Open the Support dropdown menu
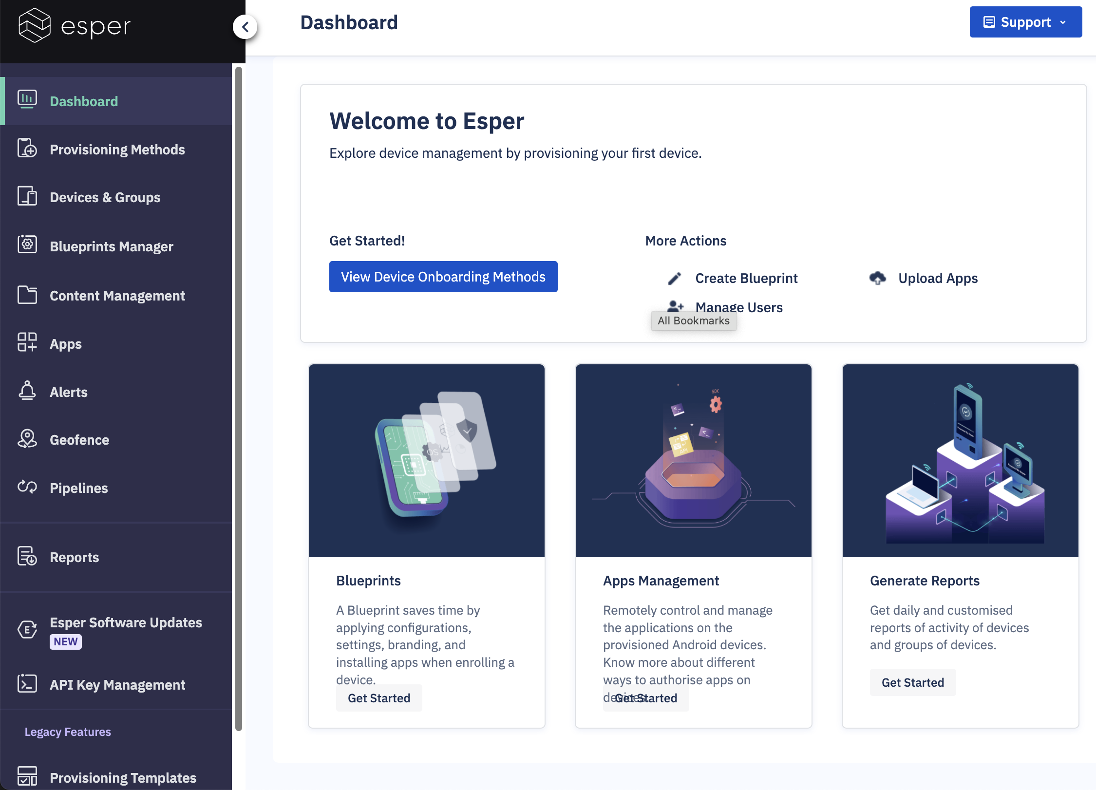This screenshot has width=1096, height=790. click(x=1025, y=21)
